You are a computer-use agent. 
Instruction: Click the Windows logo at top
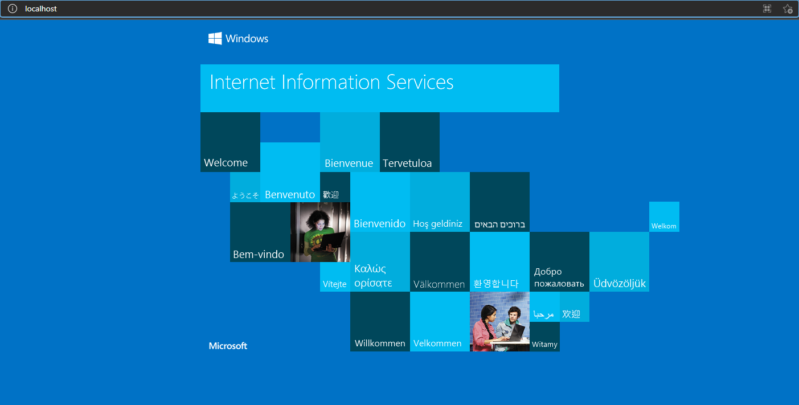(x=238, y=39)
